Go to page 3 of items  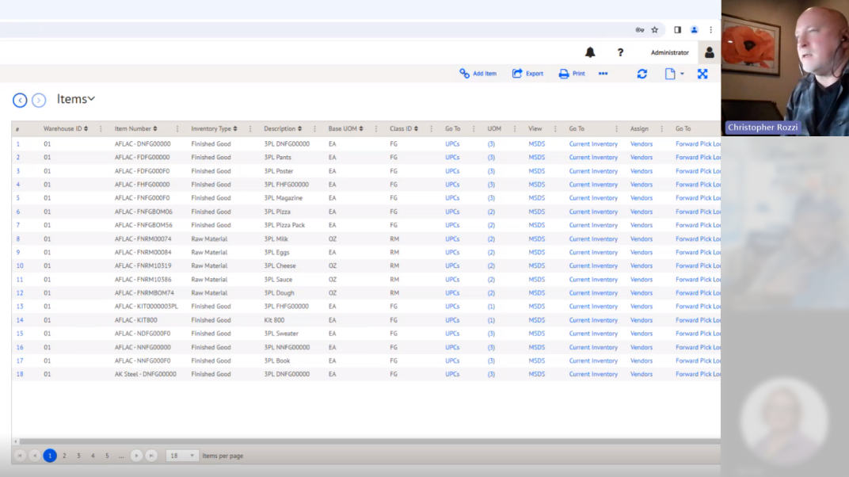(x=78, y=456)
